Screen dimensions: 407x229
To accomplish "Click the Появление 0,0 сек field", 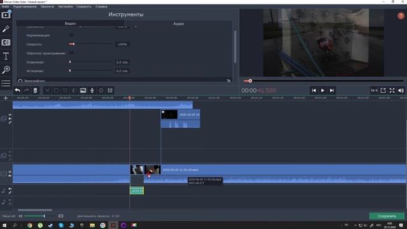I will coord(123,62).
